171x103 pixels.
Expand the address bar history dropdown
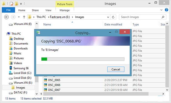pyautogui.click(x=108, y=17)
